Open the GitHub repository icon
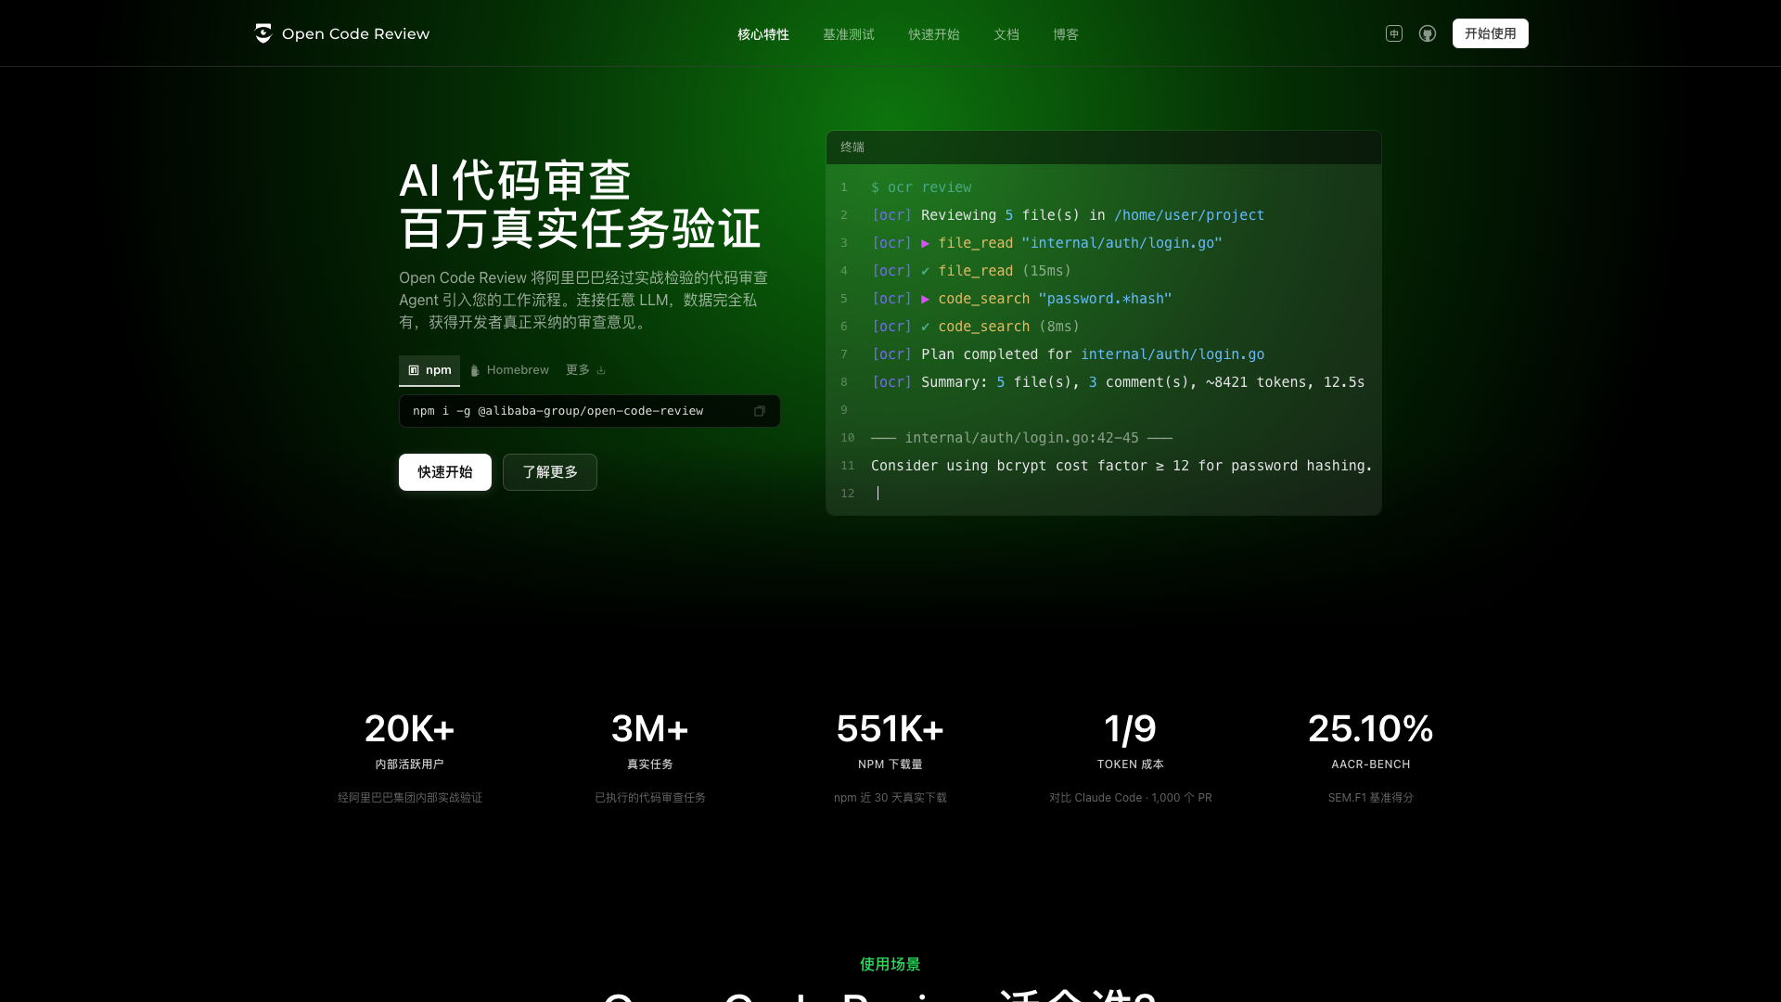This screenshot has width=1781, height=1002. pyautogui.click(x=1428, y=33)
